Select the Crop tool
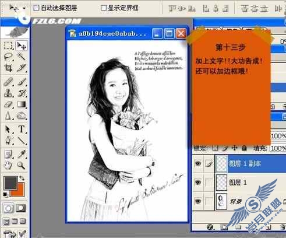 click(8, 68)
